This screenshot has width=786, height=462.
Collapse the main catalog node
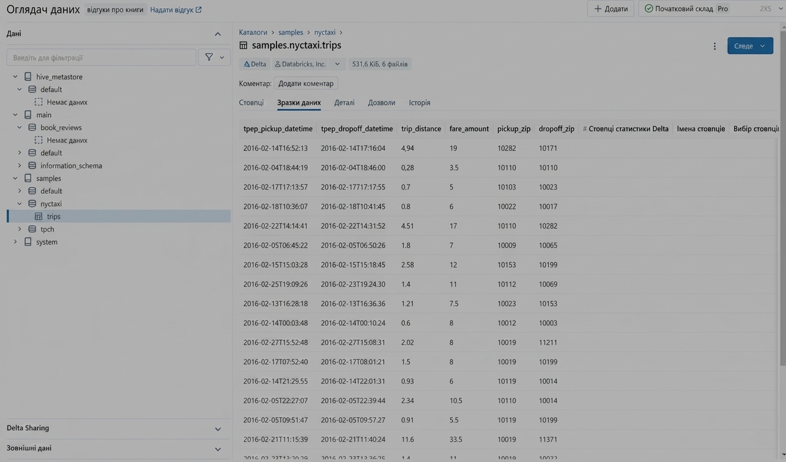(15, 115)
